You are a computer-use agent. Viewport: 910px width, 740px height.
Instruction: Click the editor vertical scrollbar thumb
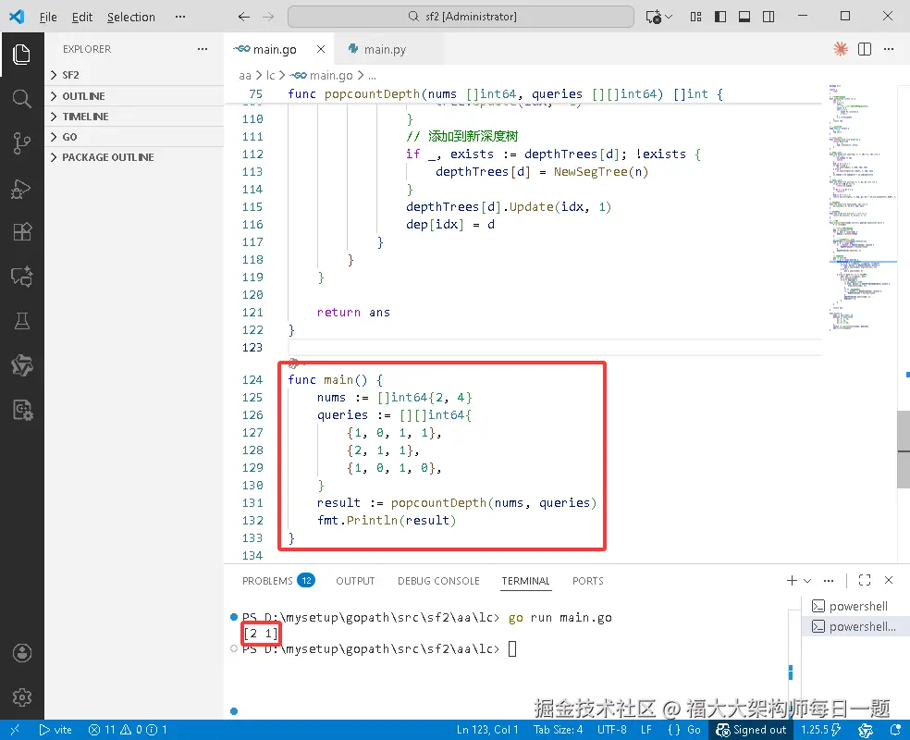point(904,450)
